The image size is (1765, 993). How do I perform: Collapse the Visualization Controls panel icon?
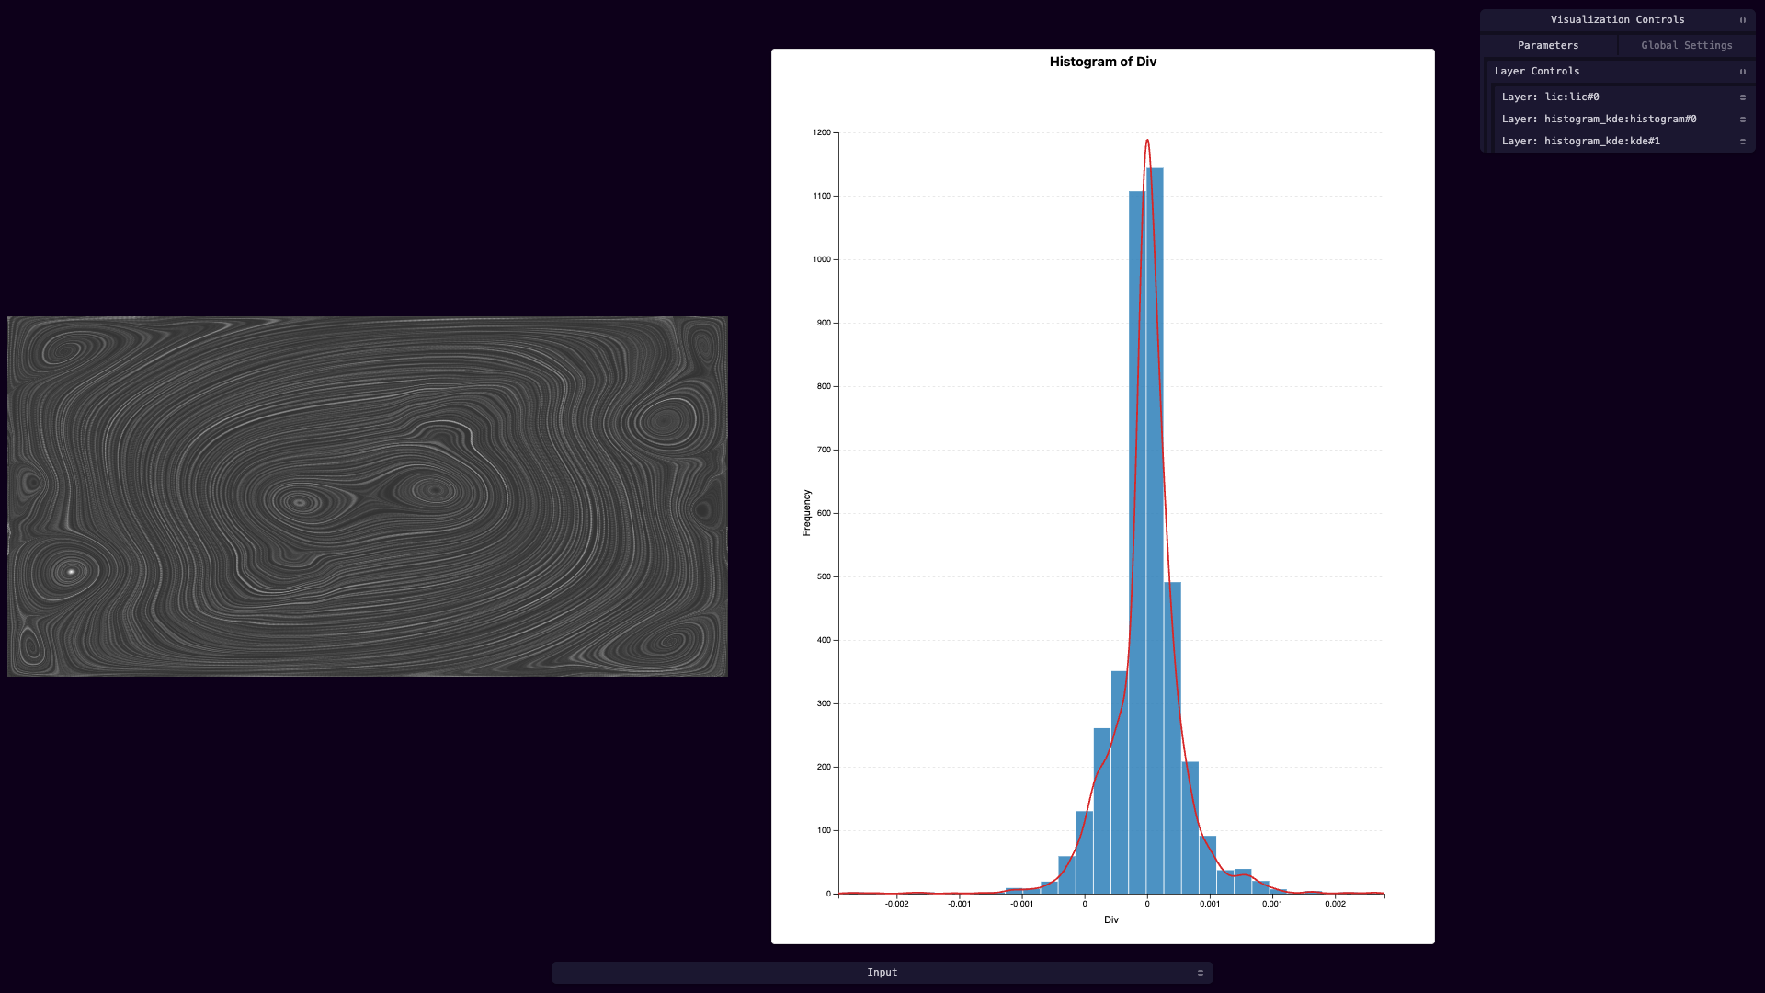click(x=1742, y=20)
